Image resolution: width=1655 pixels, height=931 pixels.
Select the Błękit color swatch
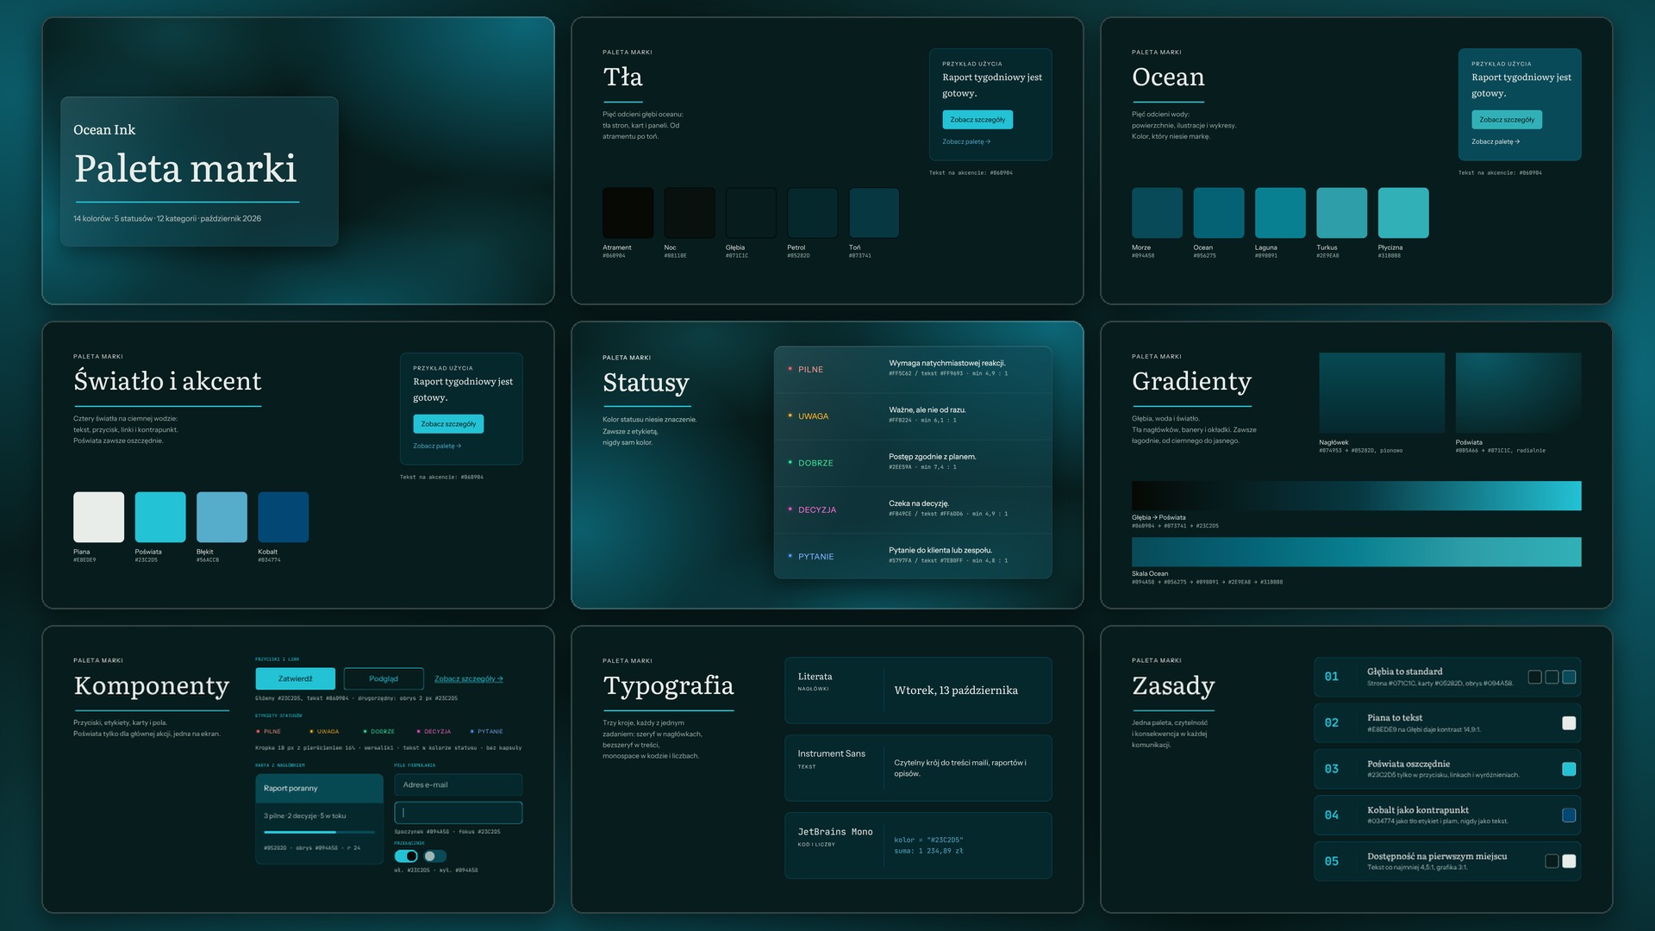(x=222, y=517)
